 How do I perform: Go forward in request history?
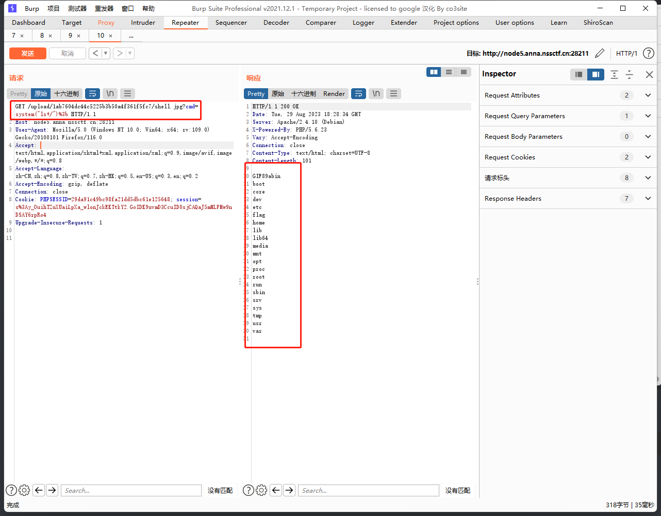click(x=119, y=53)
